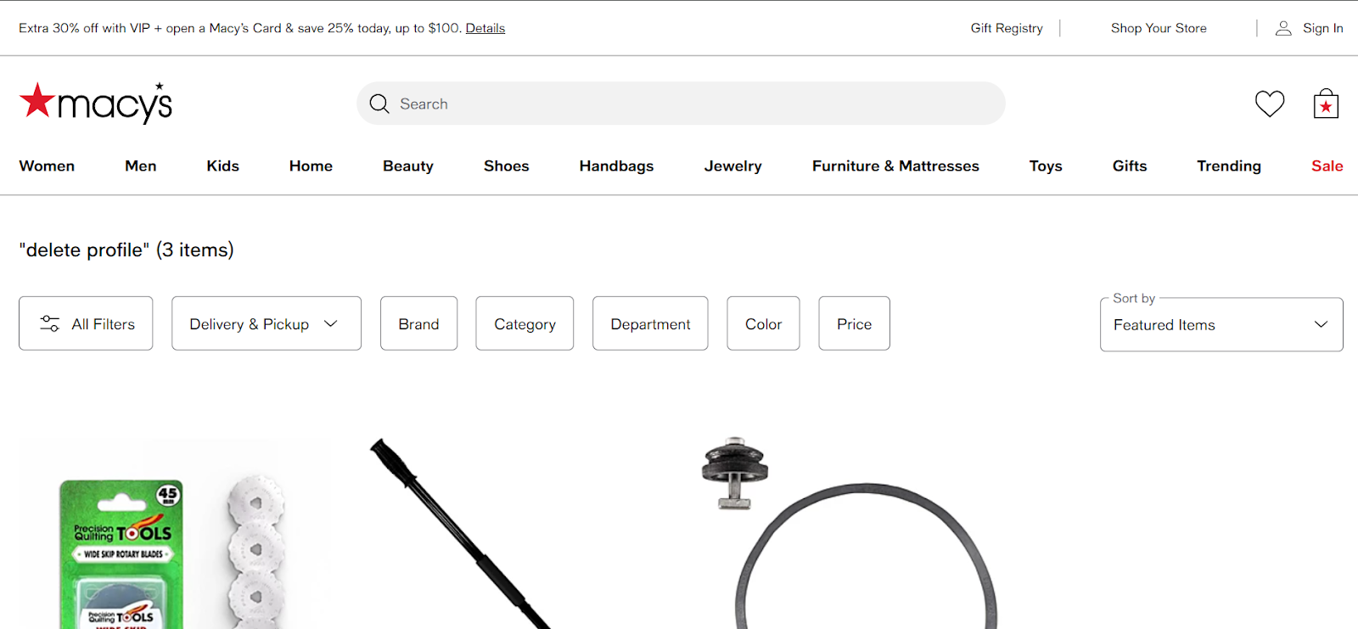The width and height of the screenshot is (1358, 629).
Task: Open the Price filter
Action: point(854,323)
